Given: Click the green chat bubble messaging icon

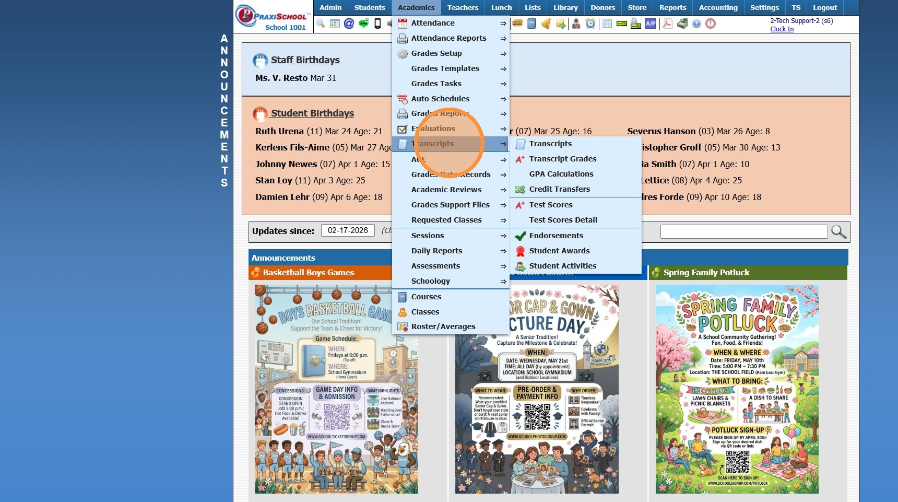Looking at the screenshot, I should coord(364,24).
